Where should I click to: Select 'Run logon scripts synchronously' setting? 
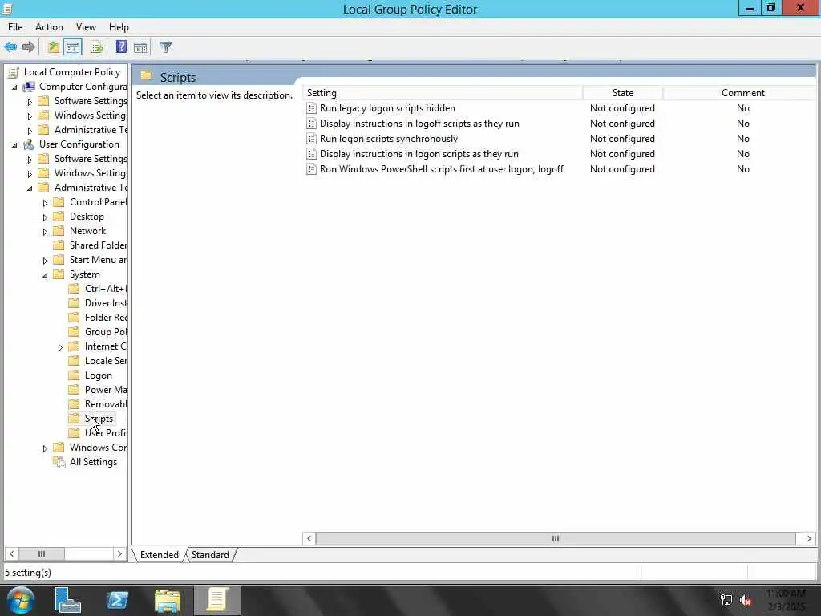(x=389, y=139)
